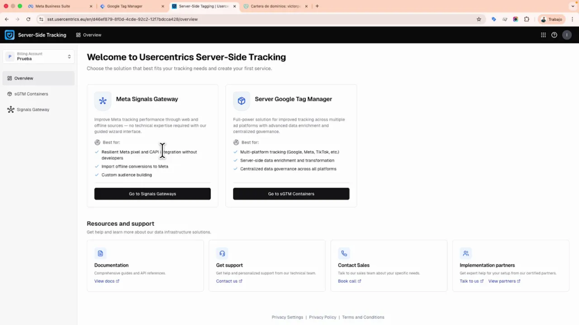Open the browser extensions puzzle icon
579x325 pixels.
[526, 19]
